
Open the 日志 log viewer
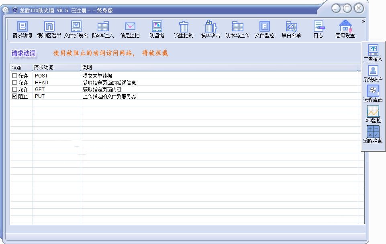tap(318, 29)
